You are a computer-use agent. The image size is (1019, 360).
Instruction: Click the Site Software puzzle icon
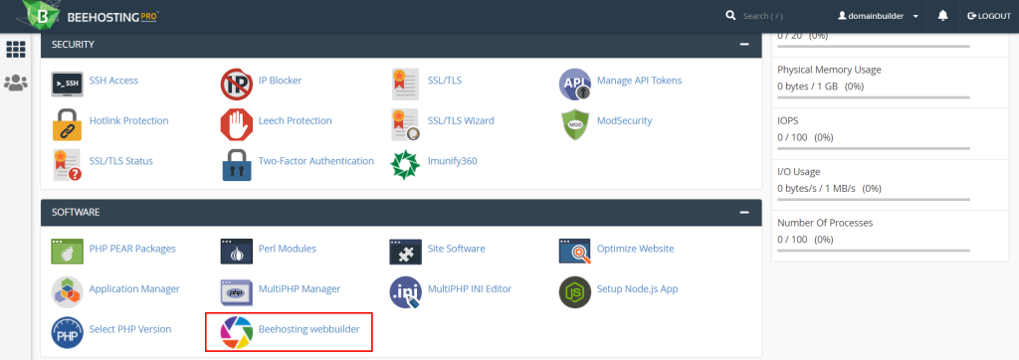pos(406,252)
